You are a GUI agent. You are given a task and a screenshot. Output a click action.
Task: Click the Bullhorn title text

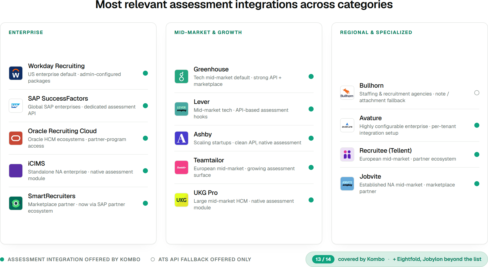(371, 86)
